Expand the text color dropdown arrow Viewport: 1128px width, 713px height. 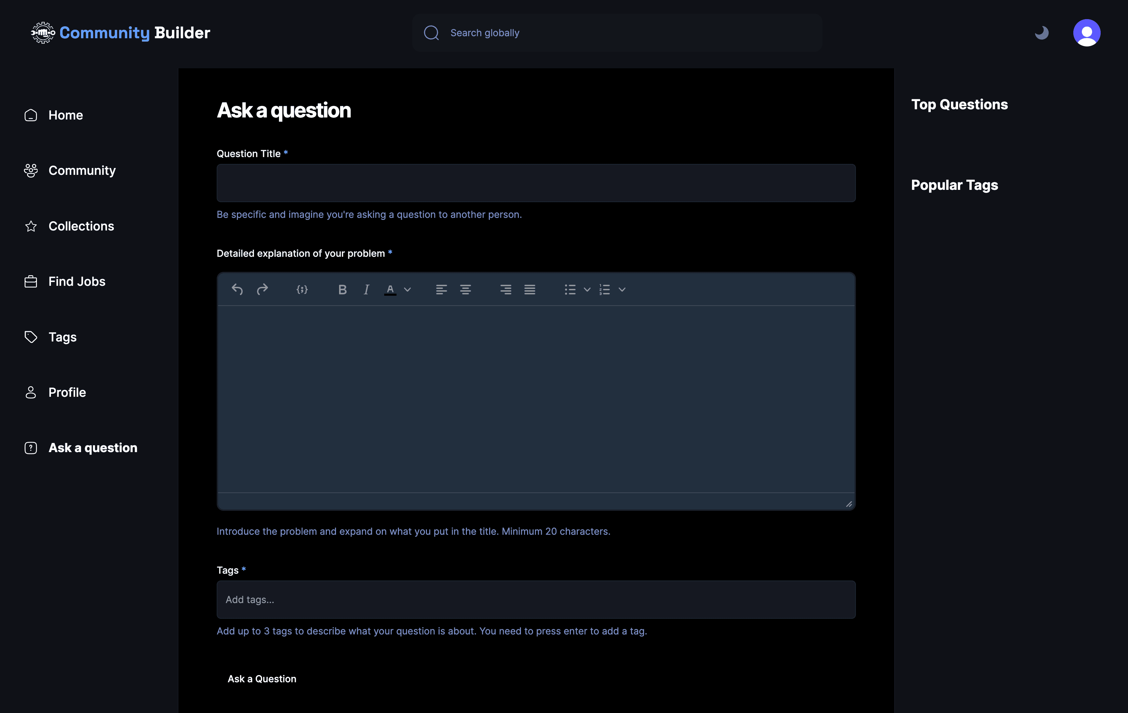407,290
